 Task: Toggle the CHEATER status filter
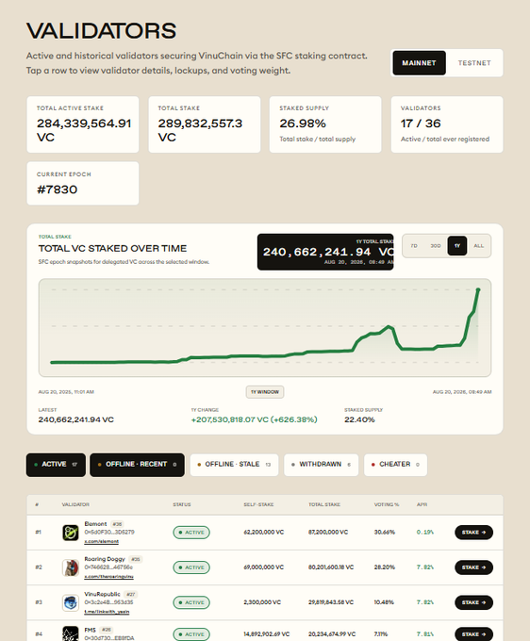pyautogui.click(x=395, y=465)
